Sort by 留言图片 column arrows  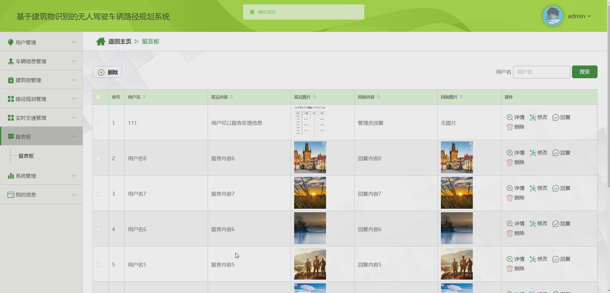coord(315,97)
